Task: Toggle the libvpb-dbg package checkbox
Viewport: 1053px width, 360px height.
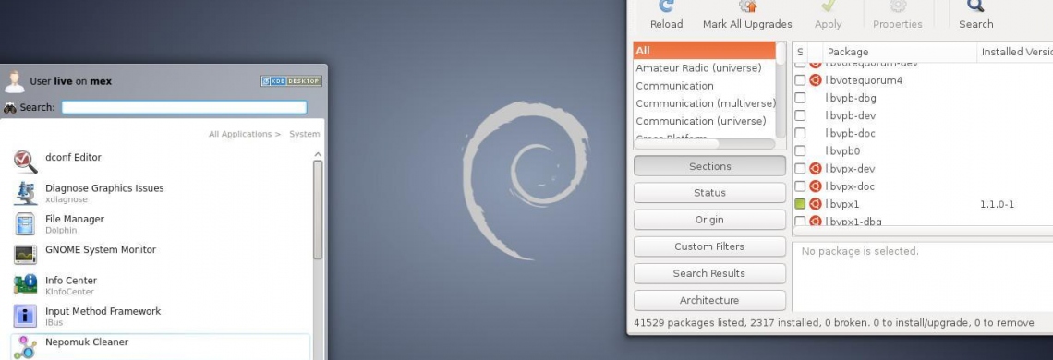Action: pyautogui.click(x=800, y=98)
